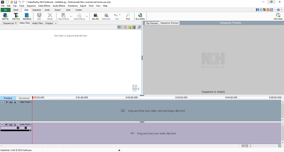Screen dimensions: 284x152
Task: Collapse Audio Track 1 with minus button
Action: (x=2, y=125)
